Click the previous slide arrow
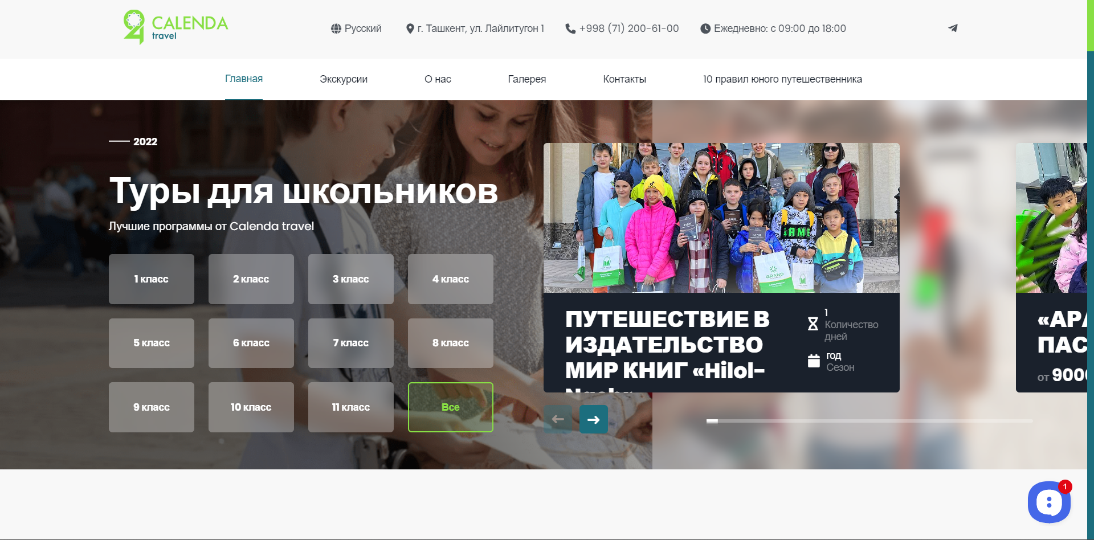This screenshot has width=1094, height=540. pos(558,420)
